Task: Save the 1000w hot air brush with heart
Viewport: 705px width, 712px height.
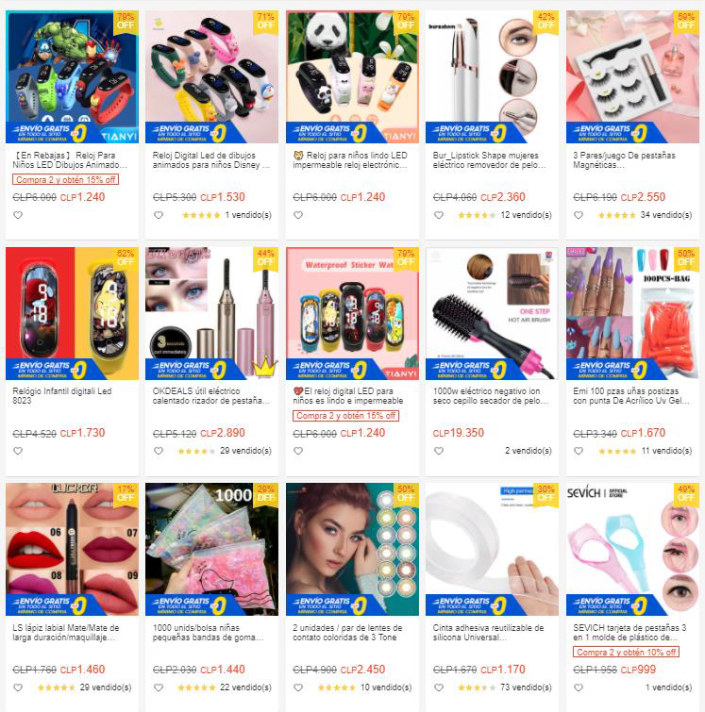Action: (x=439, y=451)
